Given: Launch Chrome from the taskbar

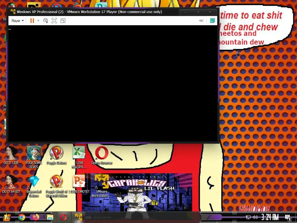Looking at the screenshot, I should pos(21,217).
